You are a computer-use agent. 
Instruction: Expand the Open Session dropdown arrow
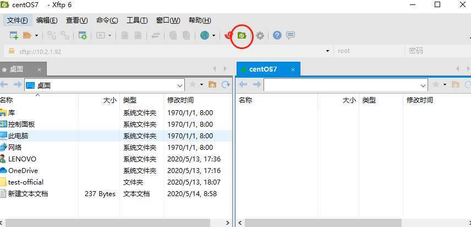click(x=37, y=36)
